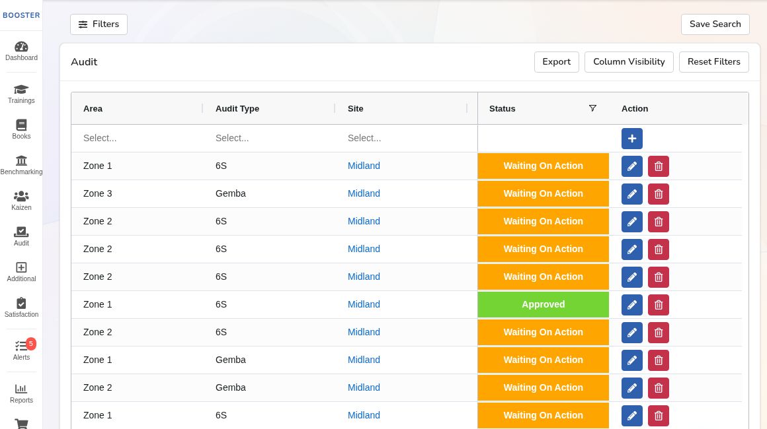
Task: Delete the Approved Zone 1 row
Action: 659,305
